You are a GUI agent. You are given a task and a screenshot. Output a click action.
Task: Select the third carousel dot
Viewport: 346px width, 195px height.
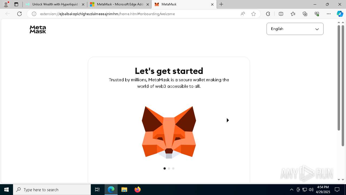tap(173, 168)
